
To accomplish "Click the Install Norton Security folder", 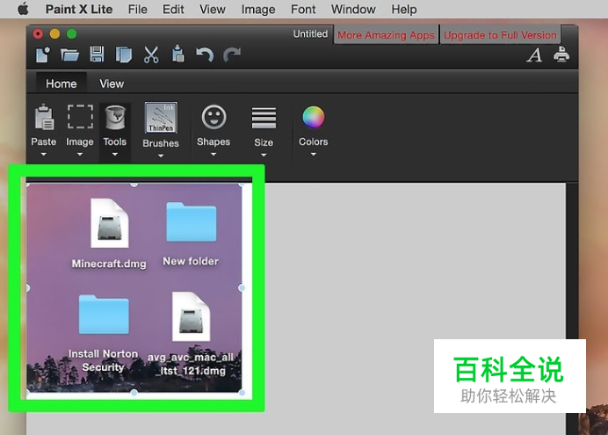I will 104,333.
